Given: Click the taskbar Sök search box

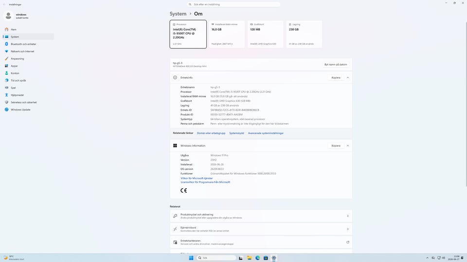Looking at the screenshot, I should (216, 258).
